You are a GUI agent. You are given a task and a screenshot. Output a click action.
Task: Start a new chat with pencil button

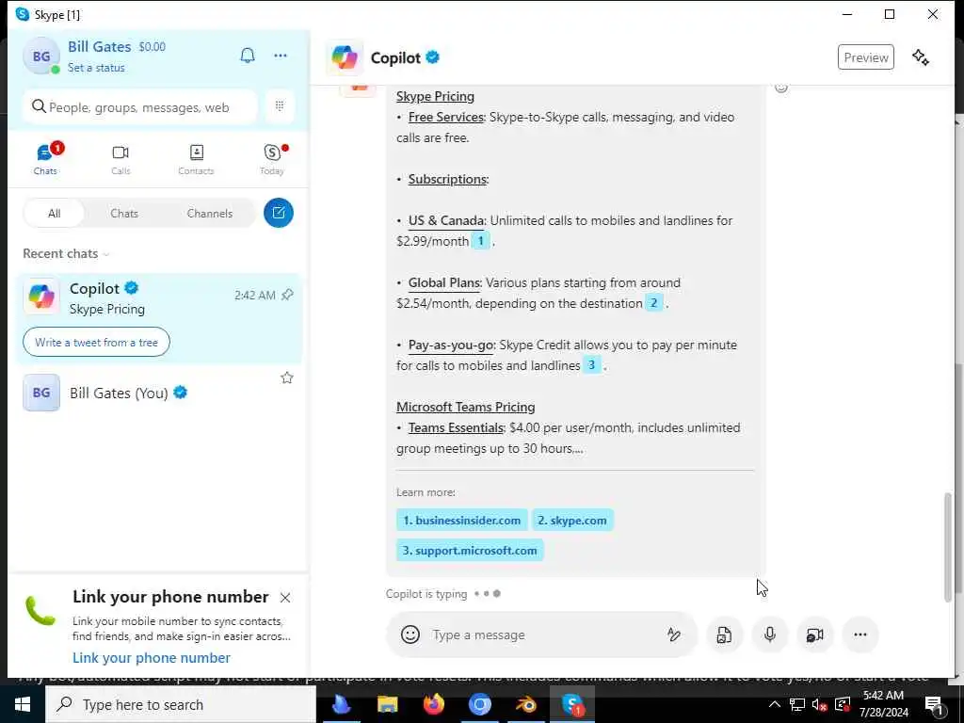279,213
